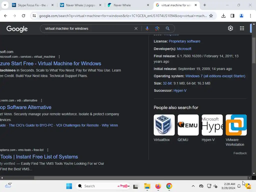The width and height of the screenshot is (256, 192).
Task: Click inside the Google search box
Action: click(88, 28)
